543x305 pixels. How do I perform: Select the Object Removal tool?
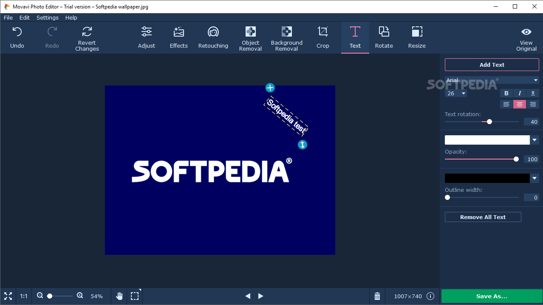tap(251, 37)
